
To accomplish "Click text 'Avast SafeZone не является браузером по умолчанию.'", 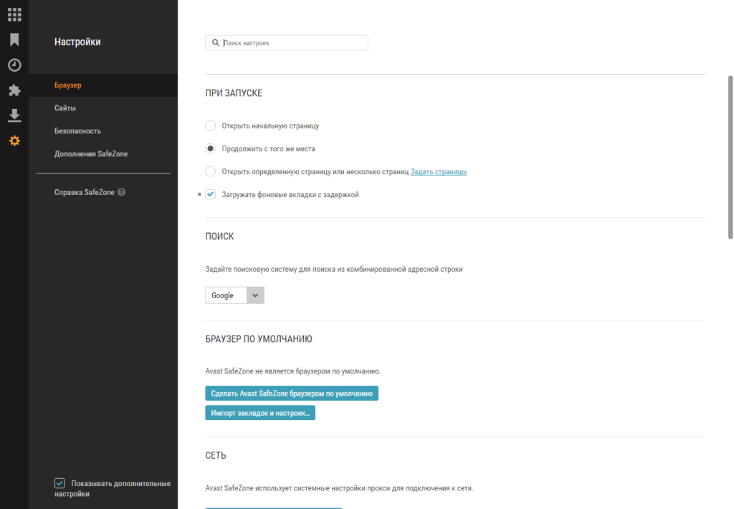I will (293, 371).
